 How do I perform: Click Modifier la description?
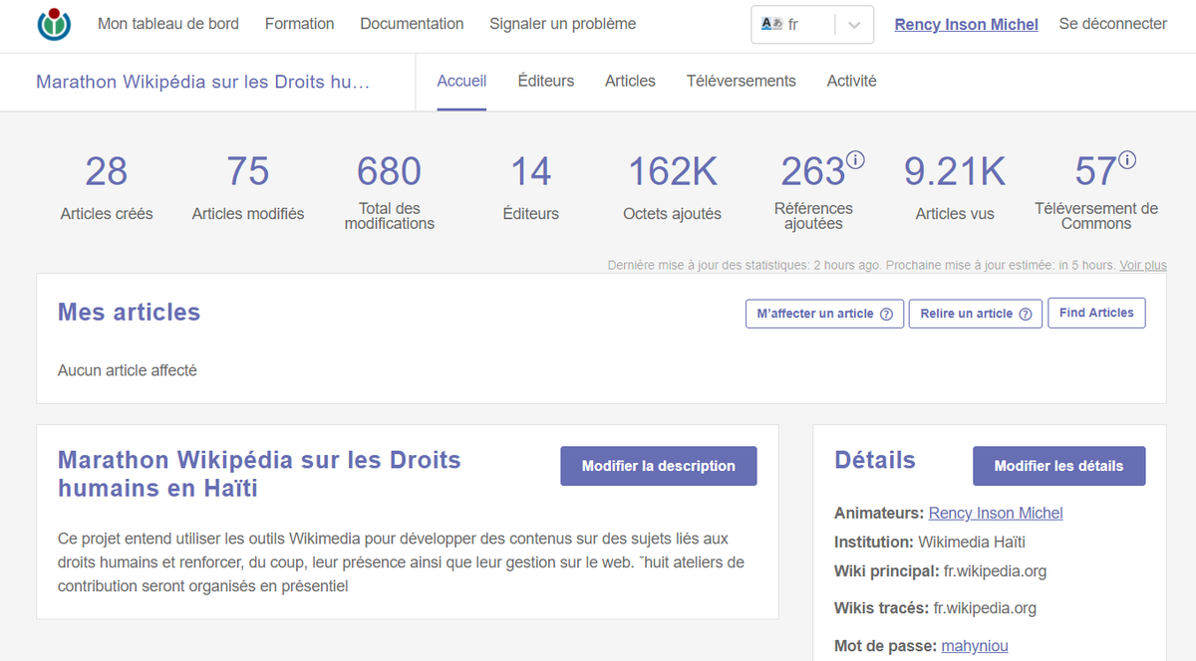pyautogui.click(x=658, y=466)
